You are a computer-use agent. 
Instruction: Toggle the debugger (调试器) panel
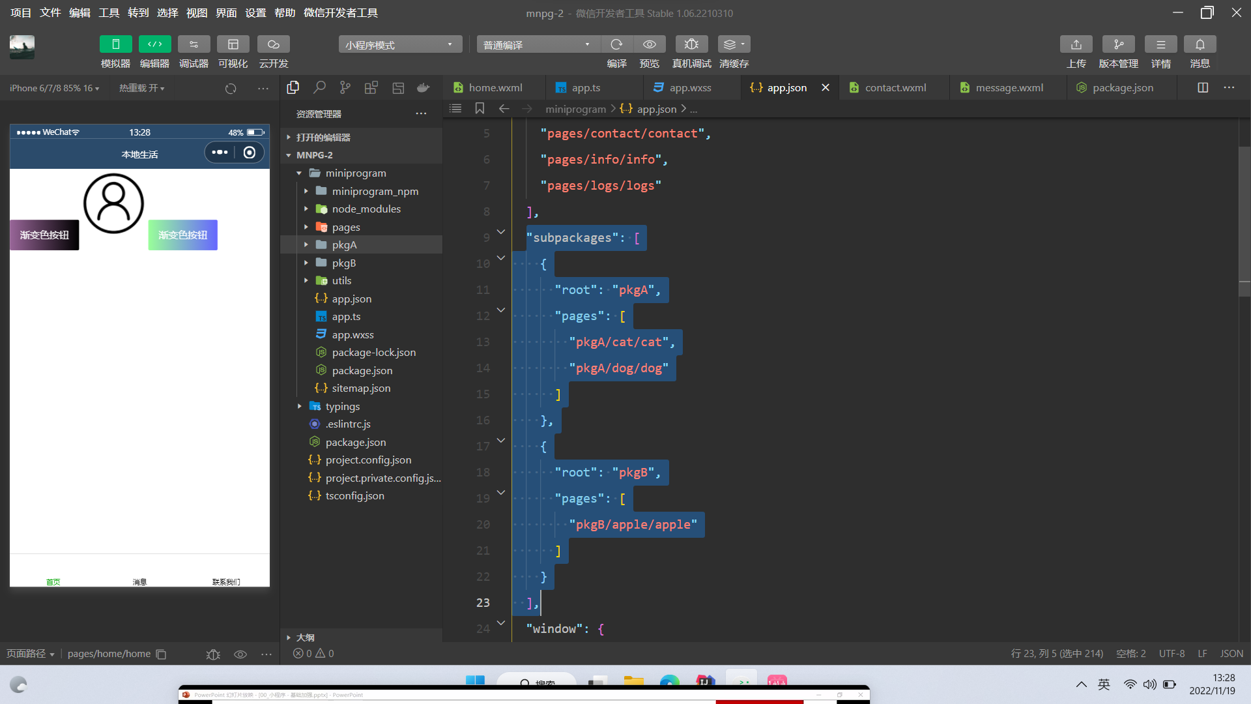tap(194, 44)
